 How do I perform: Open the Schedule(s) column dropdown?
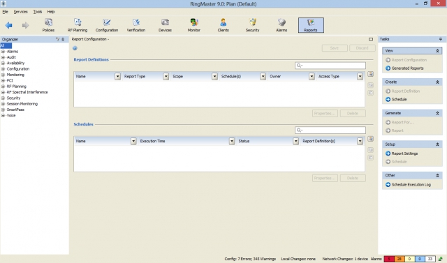coord(263,76)
